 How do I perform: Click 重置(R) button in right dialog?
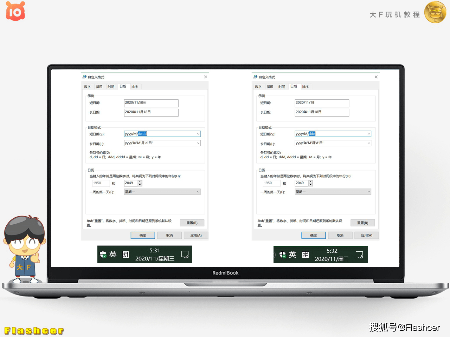362,223
